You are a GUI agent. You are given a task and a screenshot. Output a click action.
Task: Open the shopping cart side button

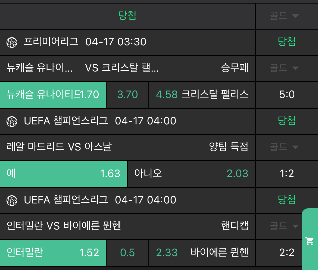pyautogui.click(x=310, y=241)
